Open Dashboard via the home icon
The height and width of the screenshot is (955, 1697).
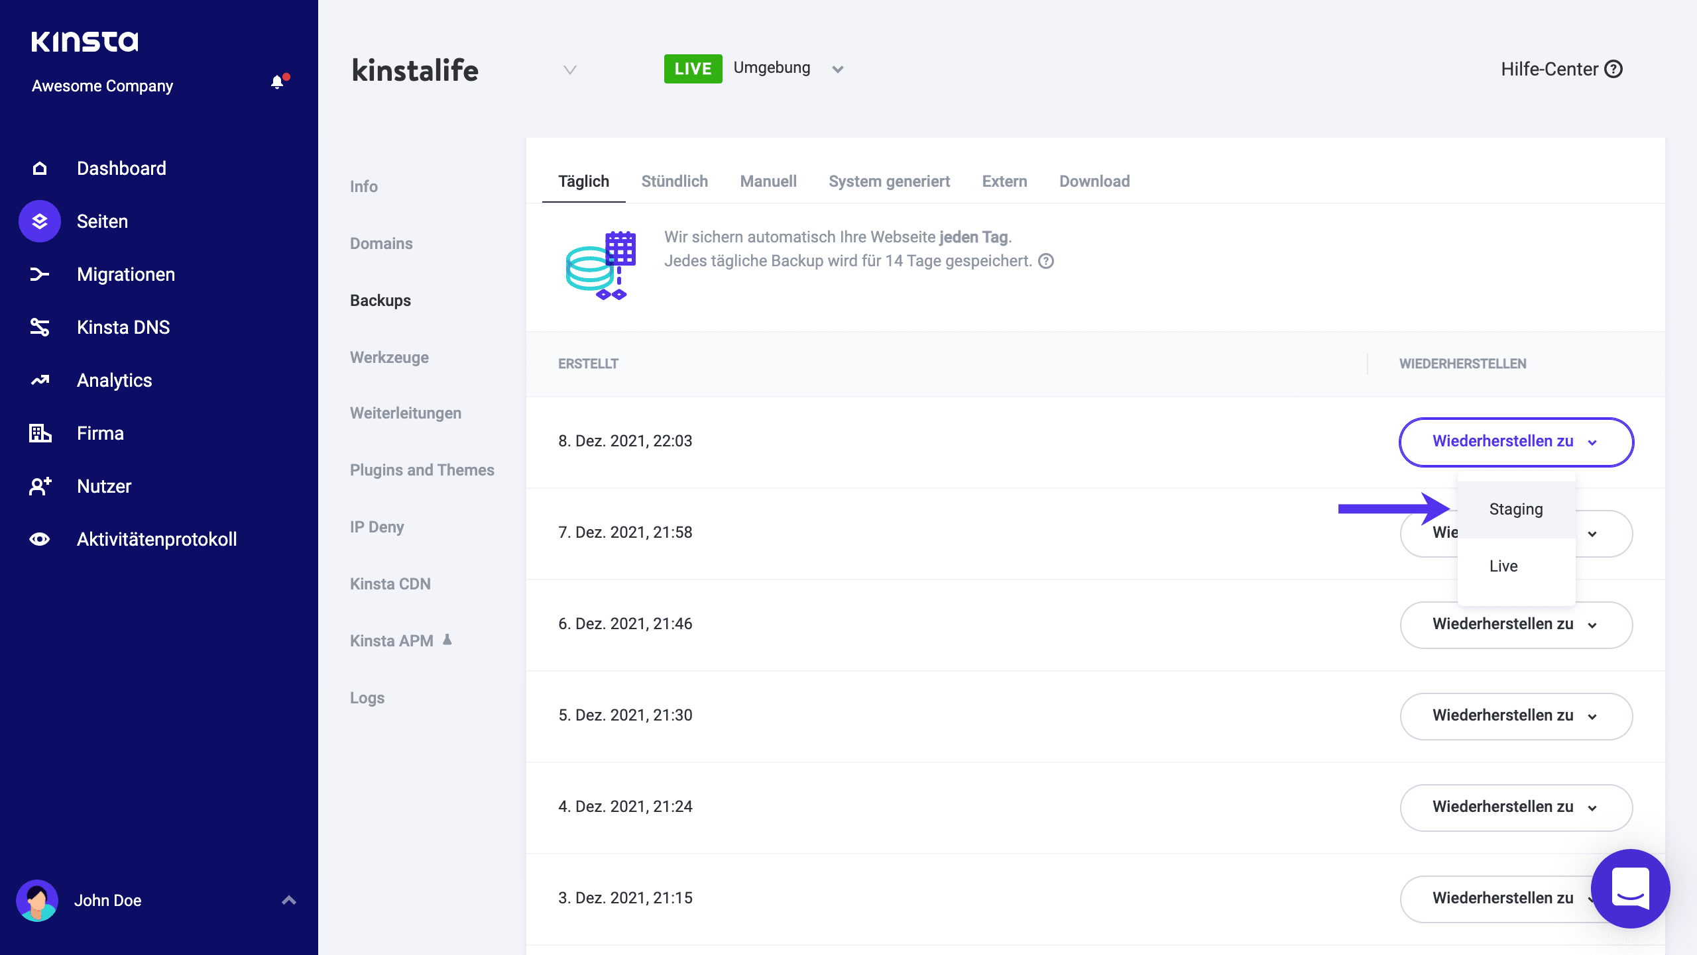[40, 168]
